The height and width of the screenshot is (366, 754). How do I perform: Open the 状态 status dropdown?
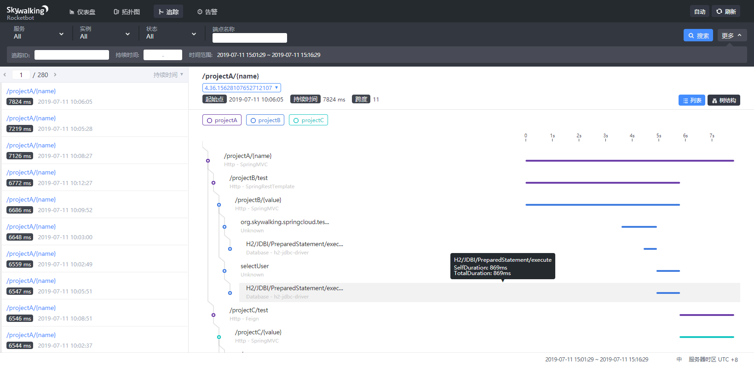point(171,34)
